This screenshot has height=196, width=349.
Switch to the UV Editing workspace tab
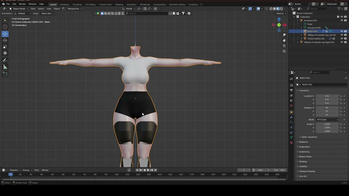pos(90,4)
